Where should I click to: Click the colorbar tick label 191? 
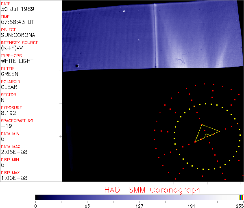click(191, 205)
